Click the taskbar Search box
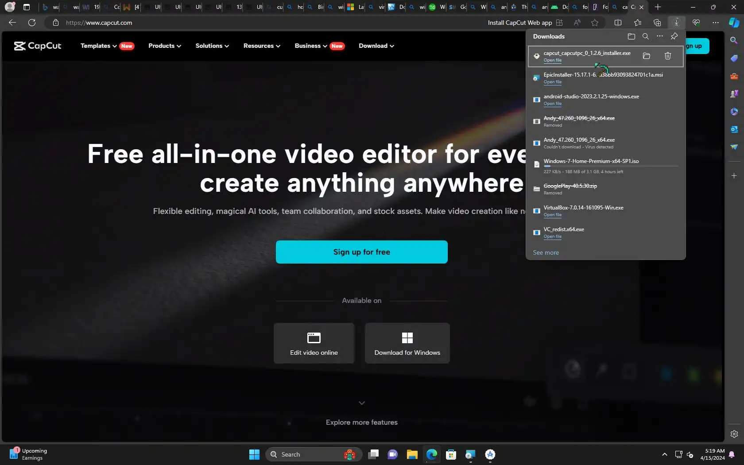 point(314,454)
